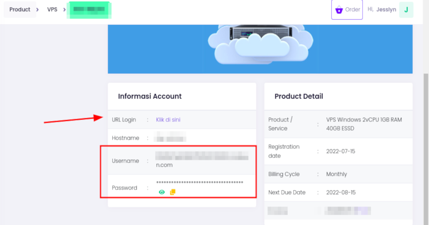The height and width of the screenshot is (225, 429).
Task: Click the Order basket icon
Action: tap(339, 10)
